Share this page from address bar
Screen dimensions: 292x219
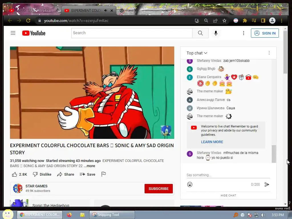pyautogui.click(x=215, y=21)
